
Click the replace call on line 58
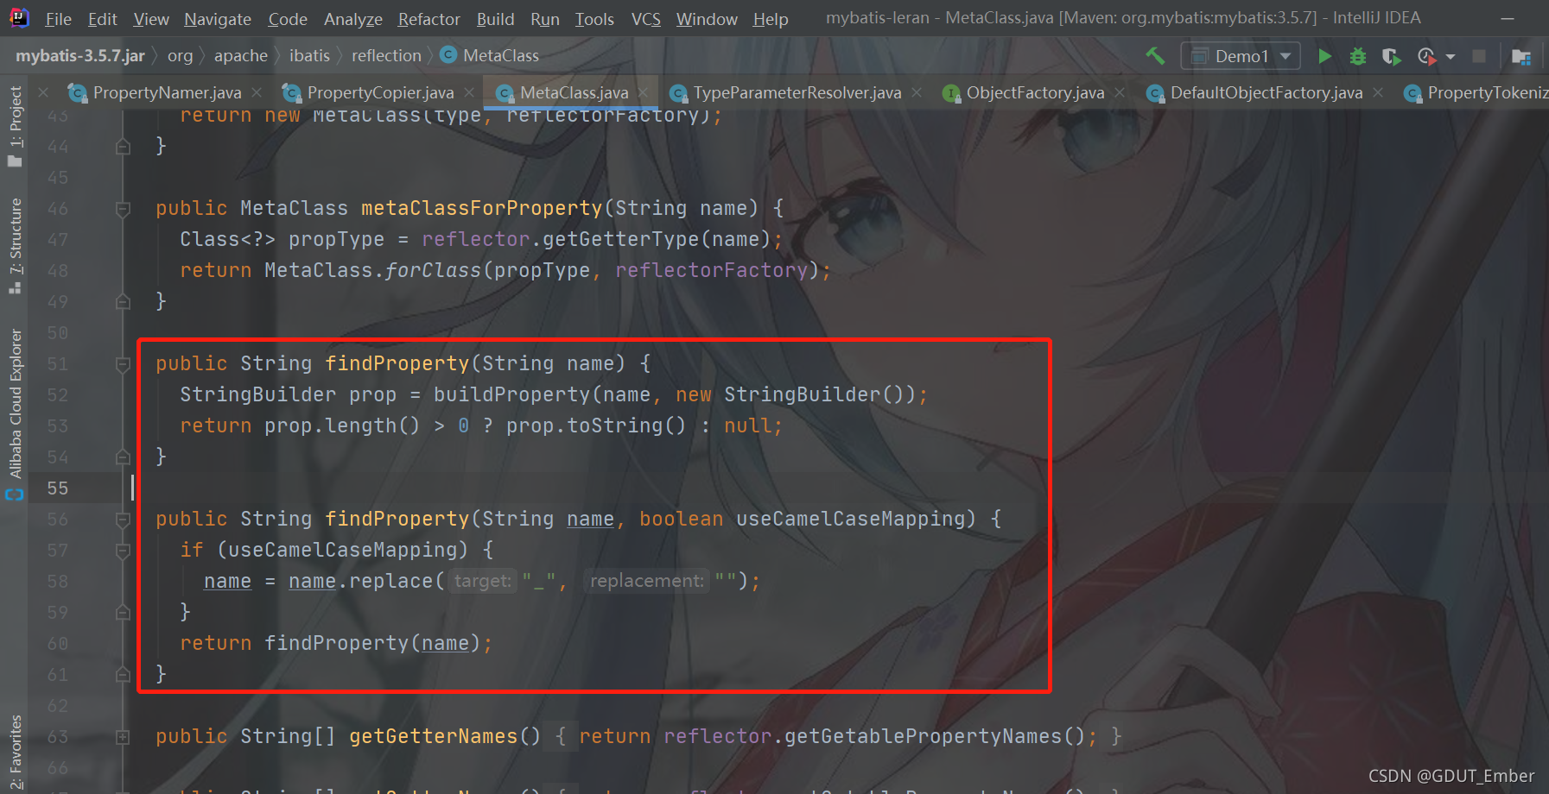390,582
